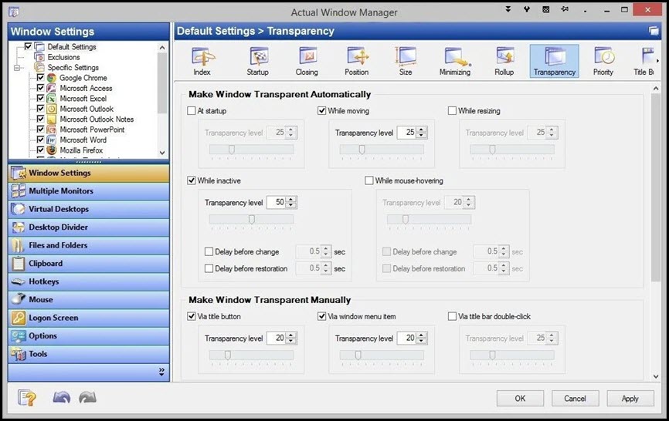Click the undo arrow icon at bottom
The image size is (669, 421).
(x=62, y=398)
